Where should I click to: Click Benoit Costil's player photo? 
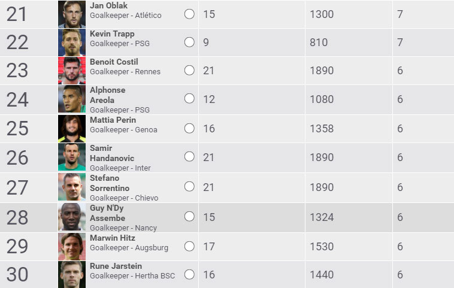click(72, 70)
